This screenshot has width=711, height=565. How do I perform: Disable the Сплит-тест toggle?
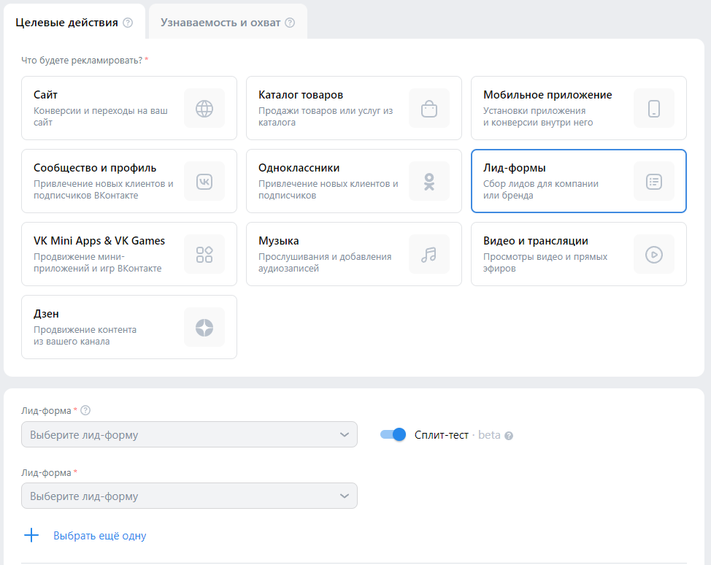point(393,434)
